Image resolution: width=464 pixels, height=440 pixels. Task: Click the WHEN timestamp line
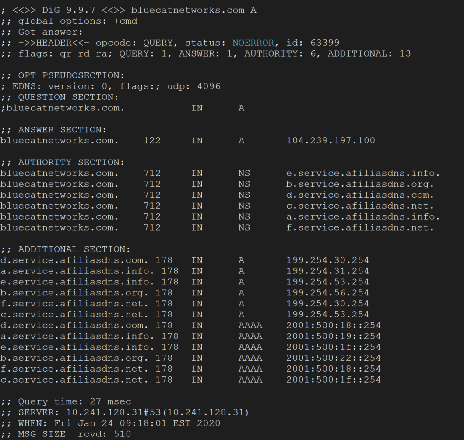(x=110, y=423)
